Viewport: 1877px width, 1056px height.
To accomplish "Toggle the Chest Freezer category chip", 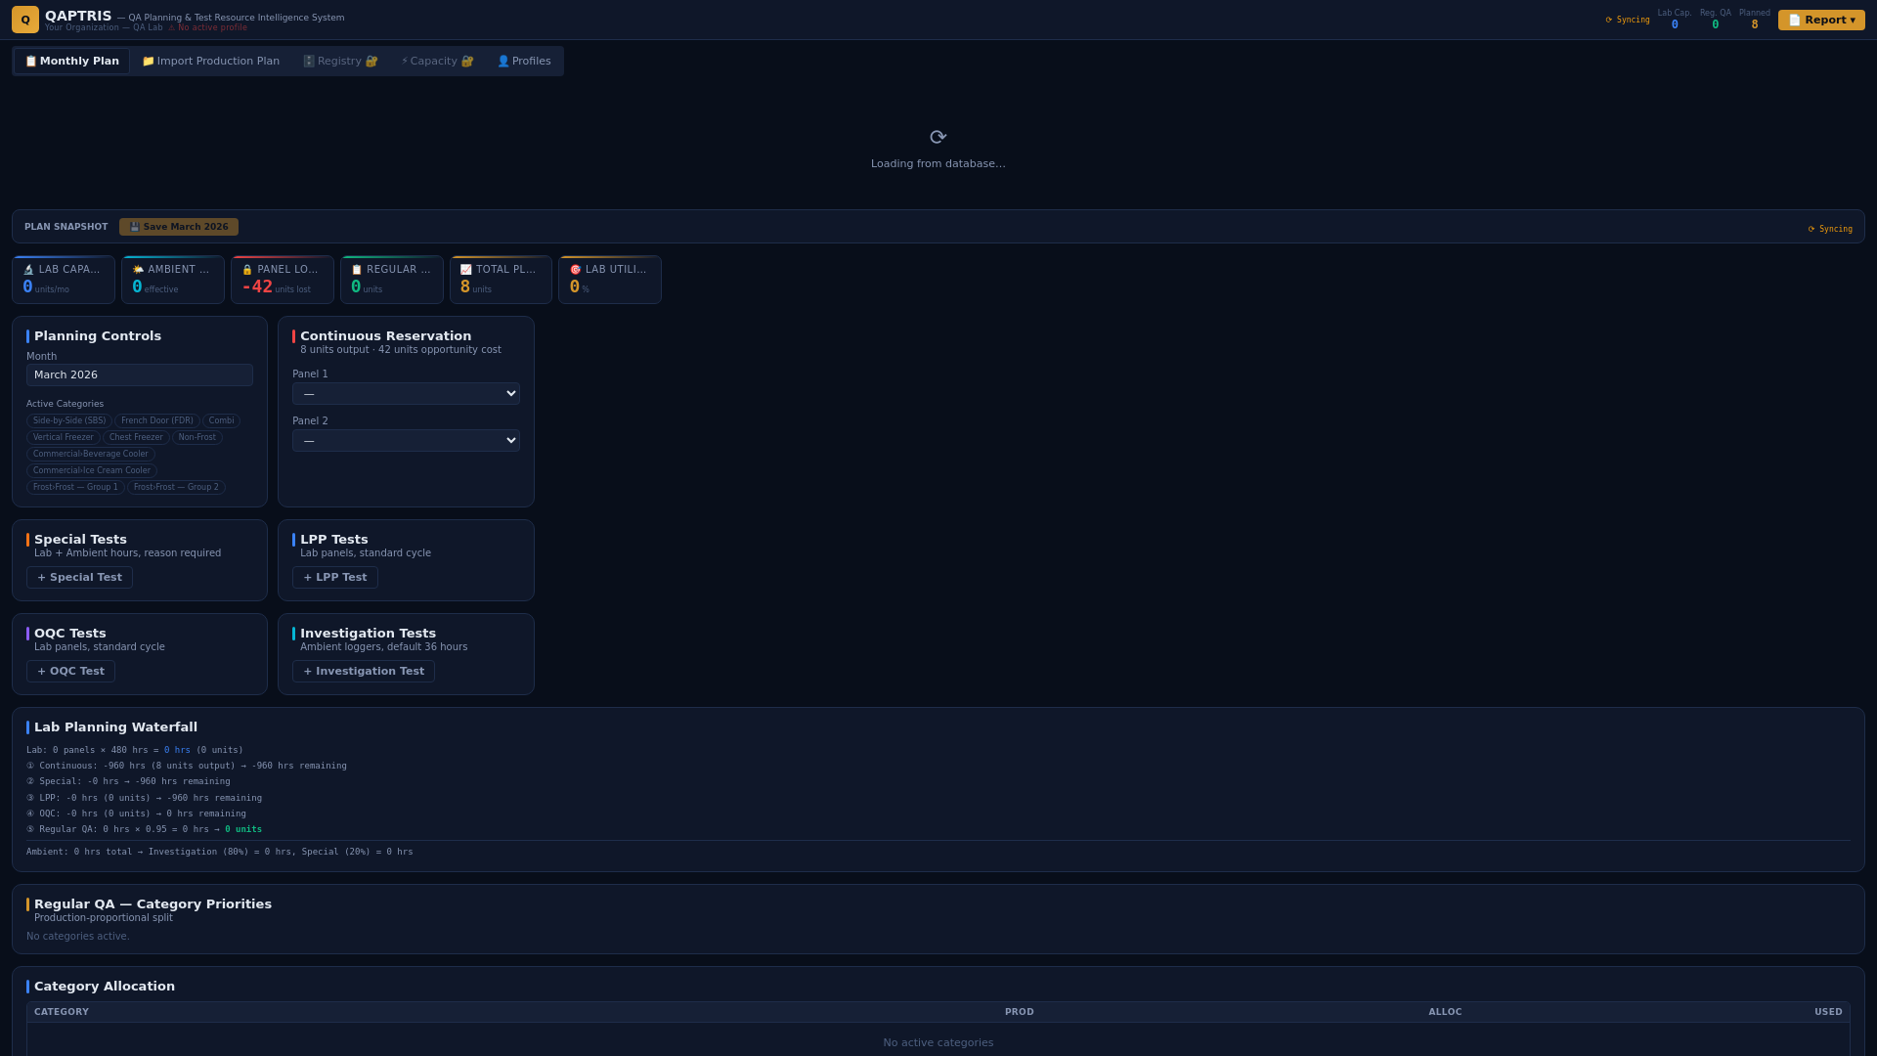I will [136, 438].
